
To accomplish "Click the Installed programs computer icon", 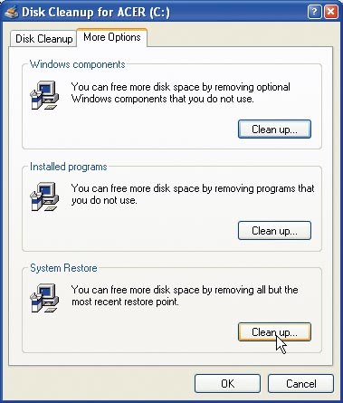I will (x=44, y=197).
